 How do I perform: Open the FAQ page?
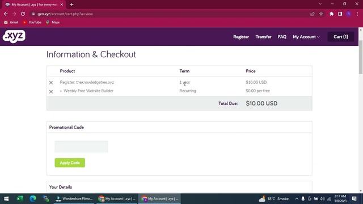pos(282,37)
